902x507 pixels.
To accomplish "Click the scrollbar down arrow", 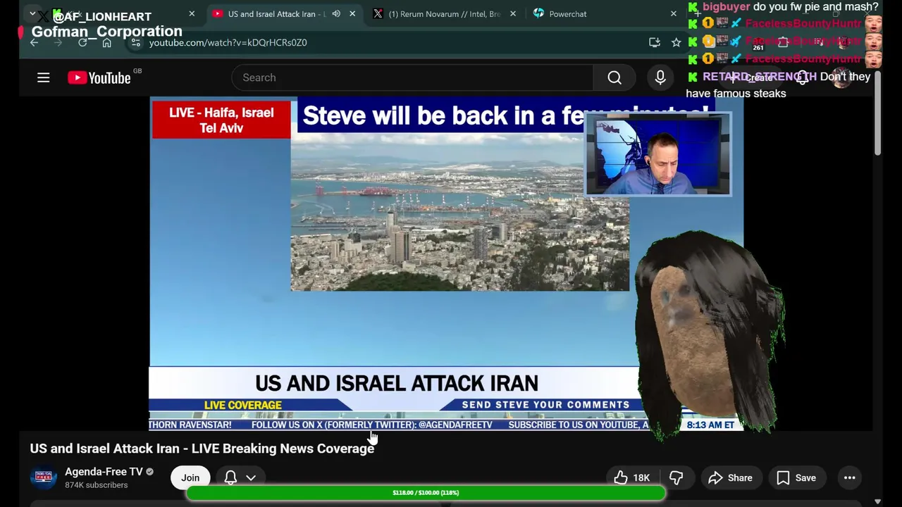I will click(877, 501).
